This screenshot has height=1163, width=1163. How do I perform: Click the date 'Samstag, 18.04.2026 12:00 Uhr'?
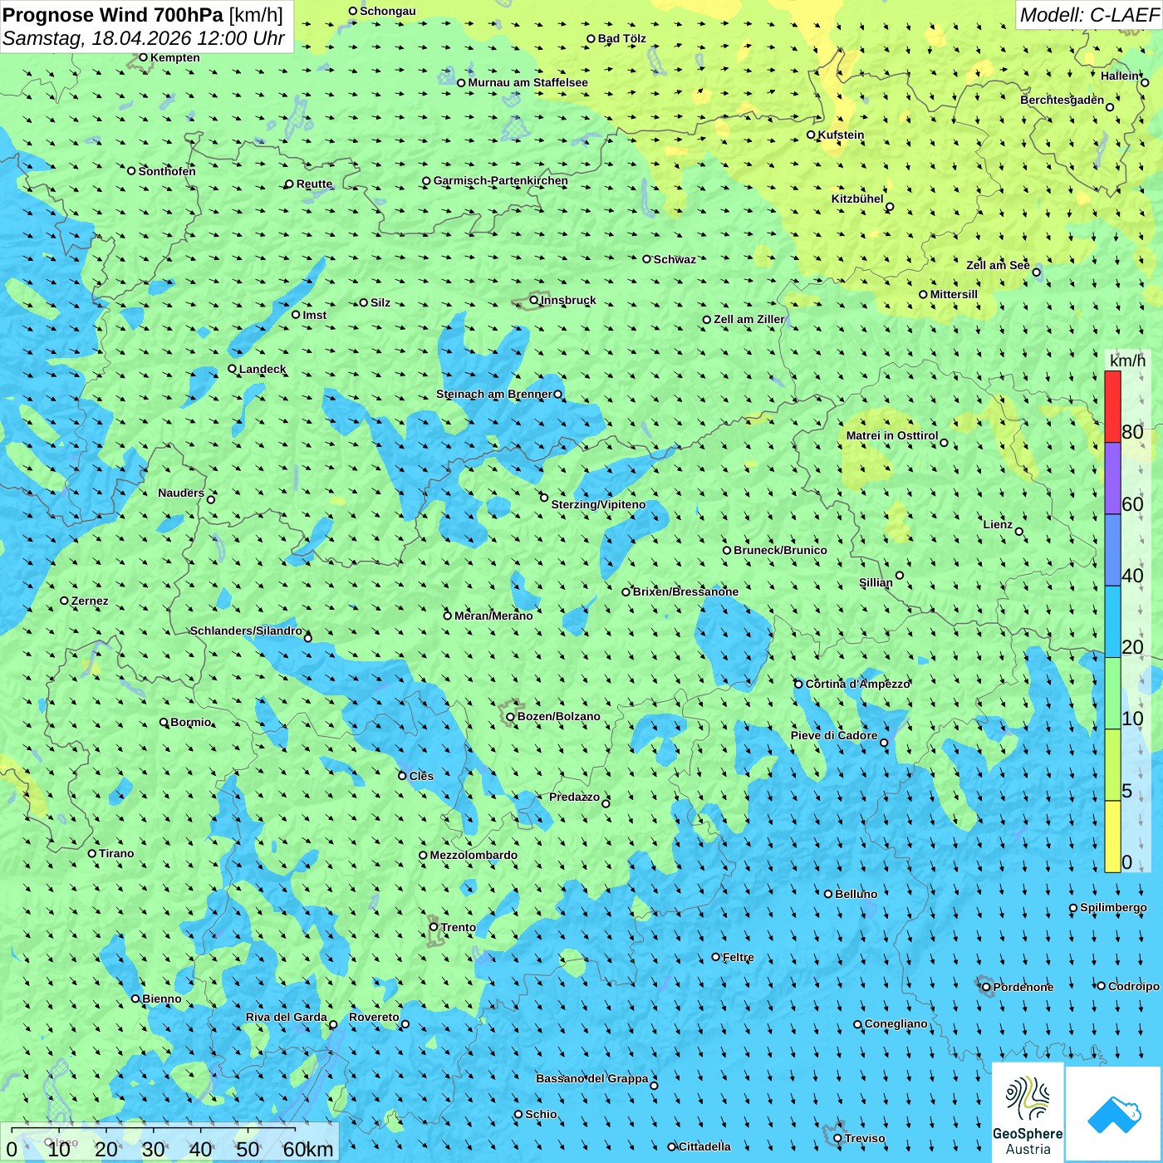click(144, 38)
